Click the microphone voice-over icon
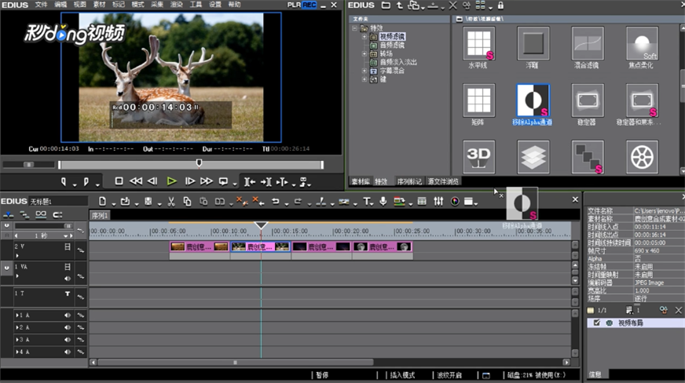The height and width of the screenshot is (383, 685). pyautogui.click(x=383, y=201)
